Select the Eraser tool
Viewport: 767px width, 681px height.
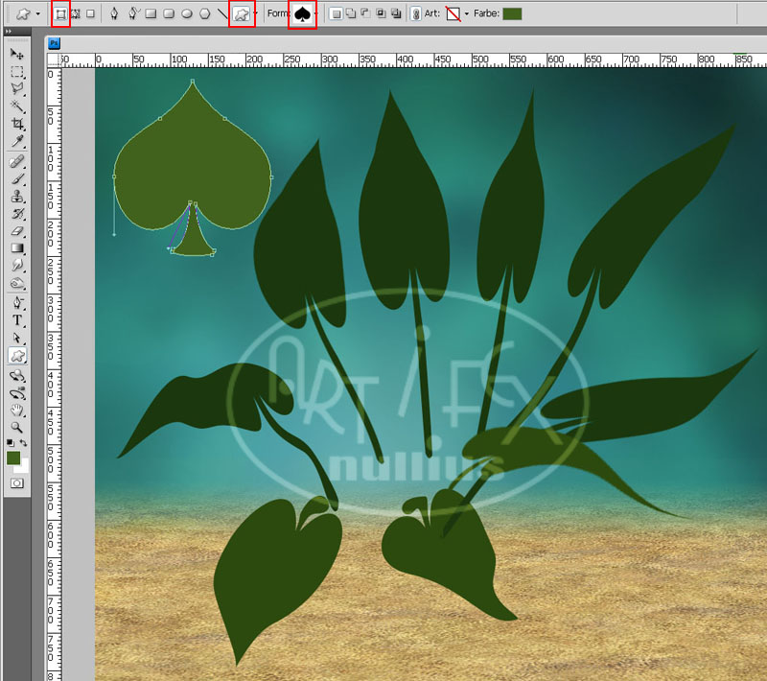click(x=17, y=231)
